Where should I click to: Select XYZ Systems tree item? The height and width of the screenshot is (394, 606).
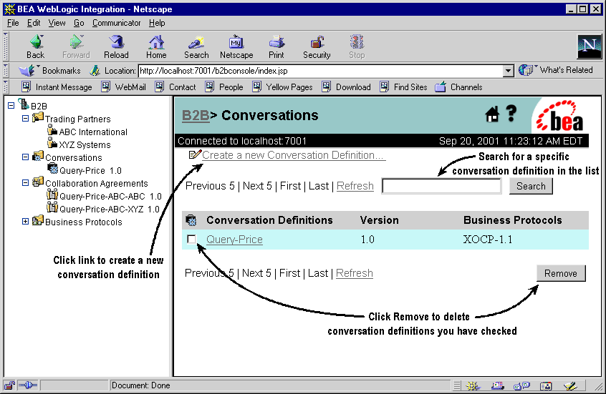(x=85, y=144)
